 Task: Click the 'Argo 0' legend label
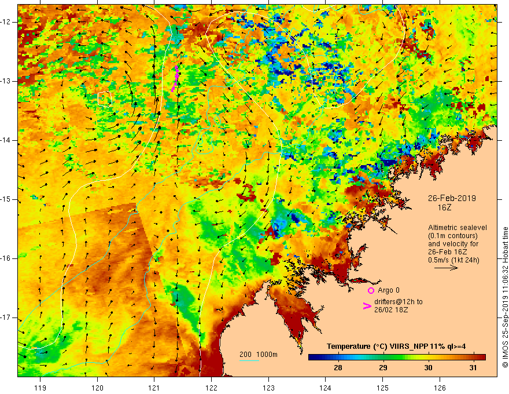389,290
